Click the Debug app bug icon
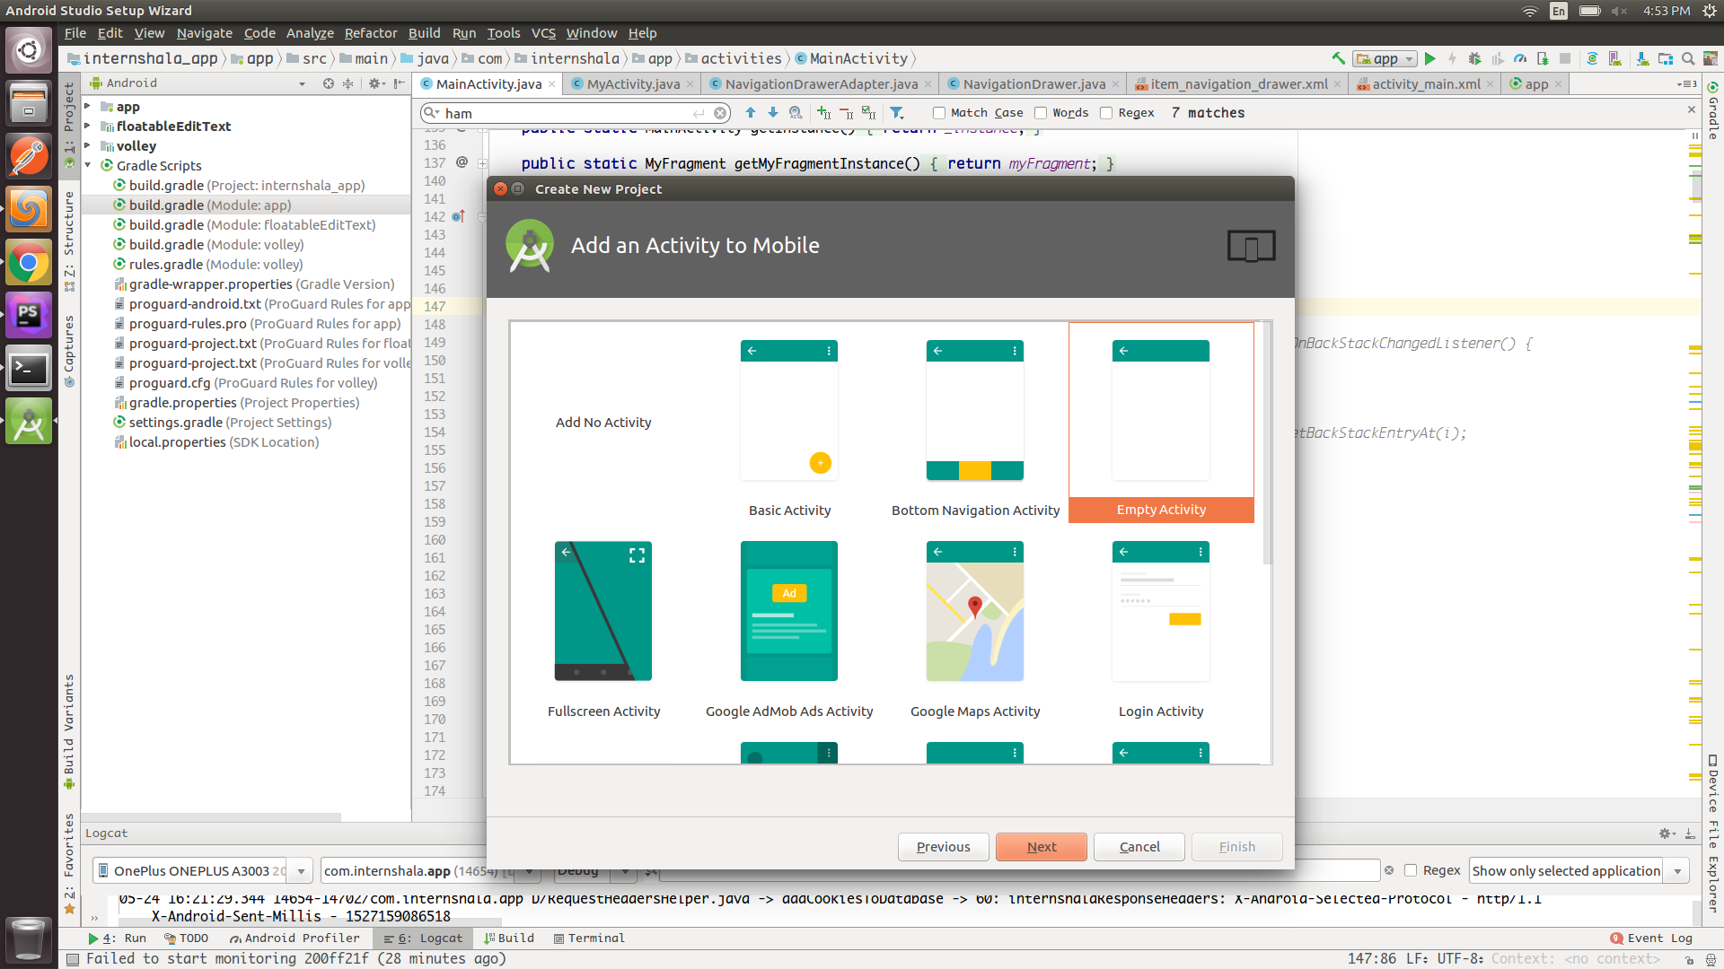This screenshot has height=969, width=1724. click(1474, 58)
